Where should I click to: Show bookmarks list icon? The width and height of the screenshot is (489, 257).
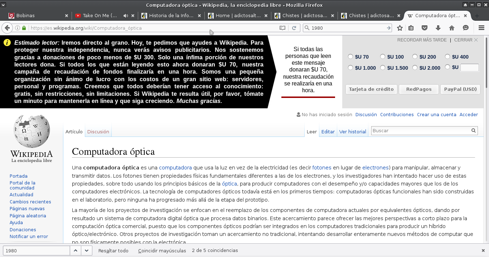(411, 28)
